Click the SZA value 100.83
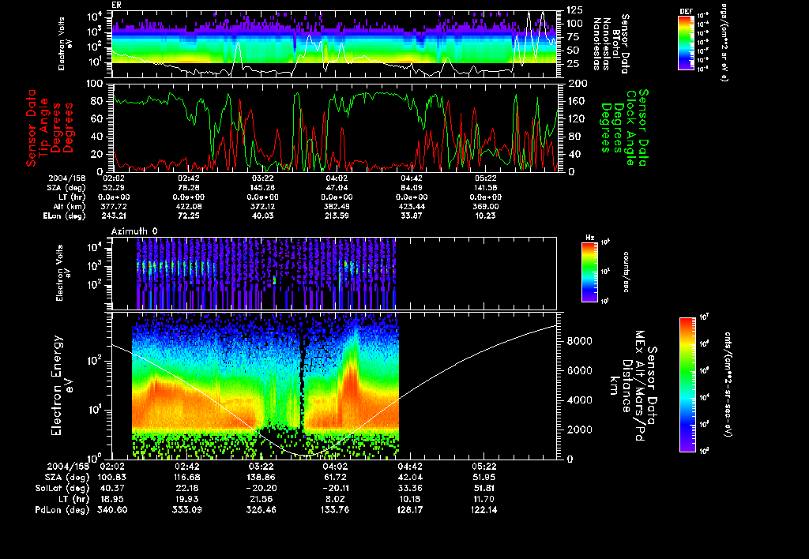This screenshot has width=809, height=559. 111,478
